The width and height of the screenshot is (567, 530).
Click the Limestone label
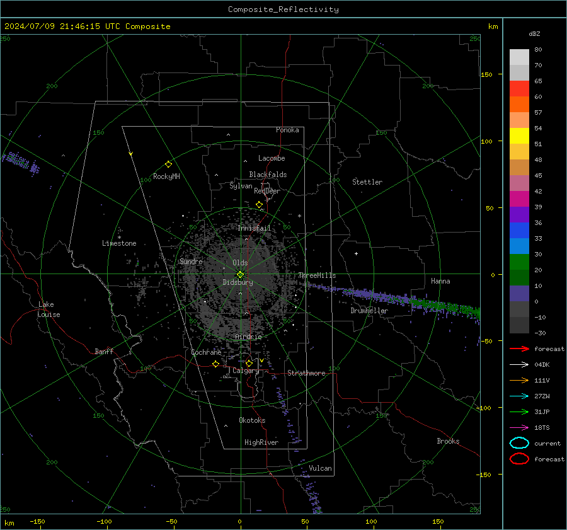click(119, 243)
